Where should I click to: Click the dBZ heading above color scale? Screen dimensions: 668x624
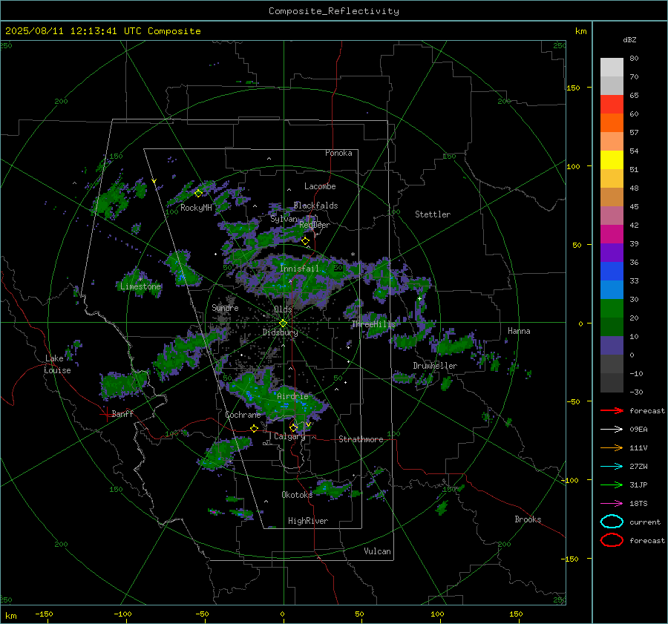pyautogui.click(x=629, y=39)
